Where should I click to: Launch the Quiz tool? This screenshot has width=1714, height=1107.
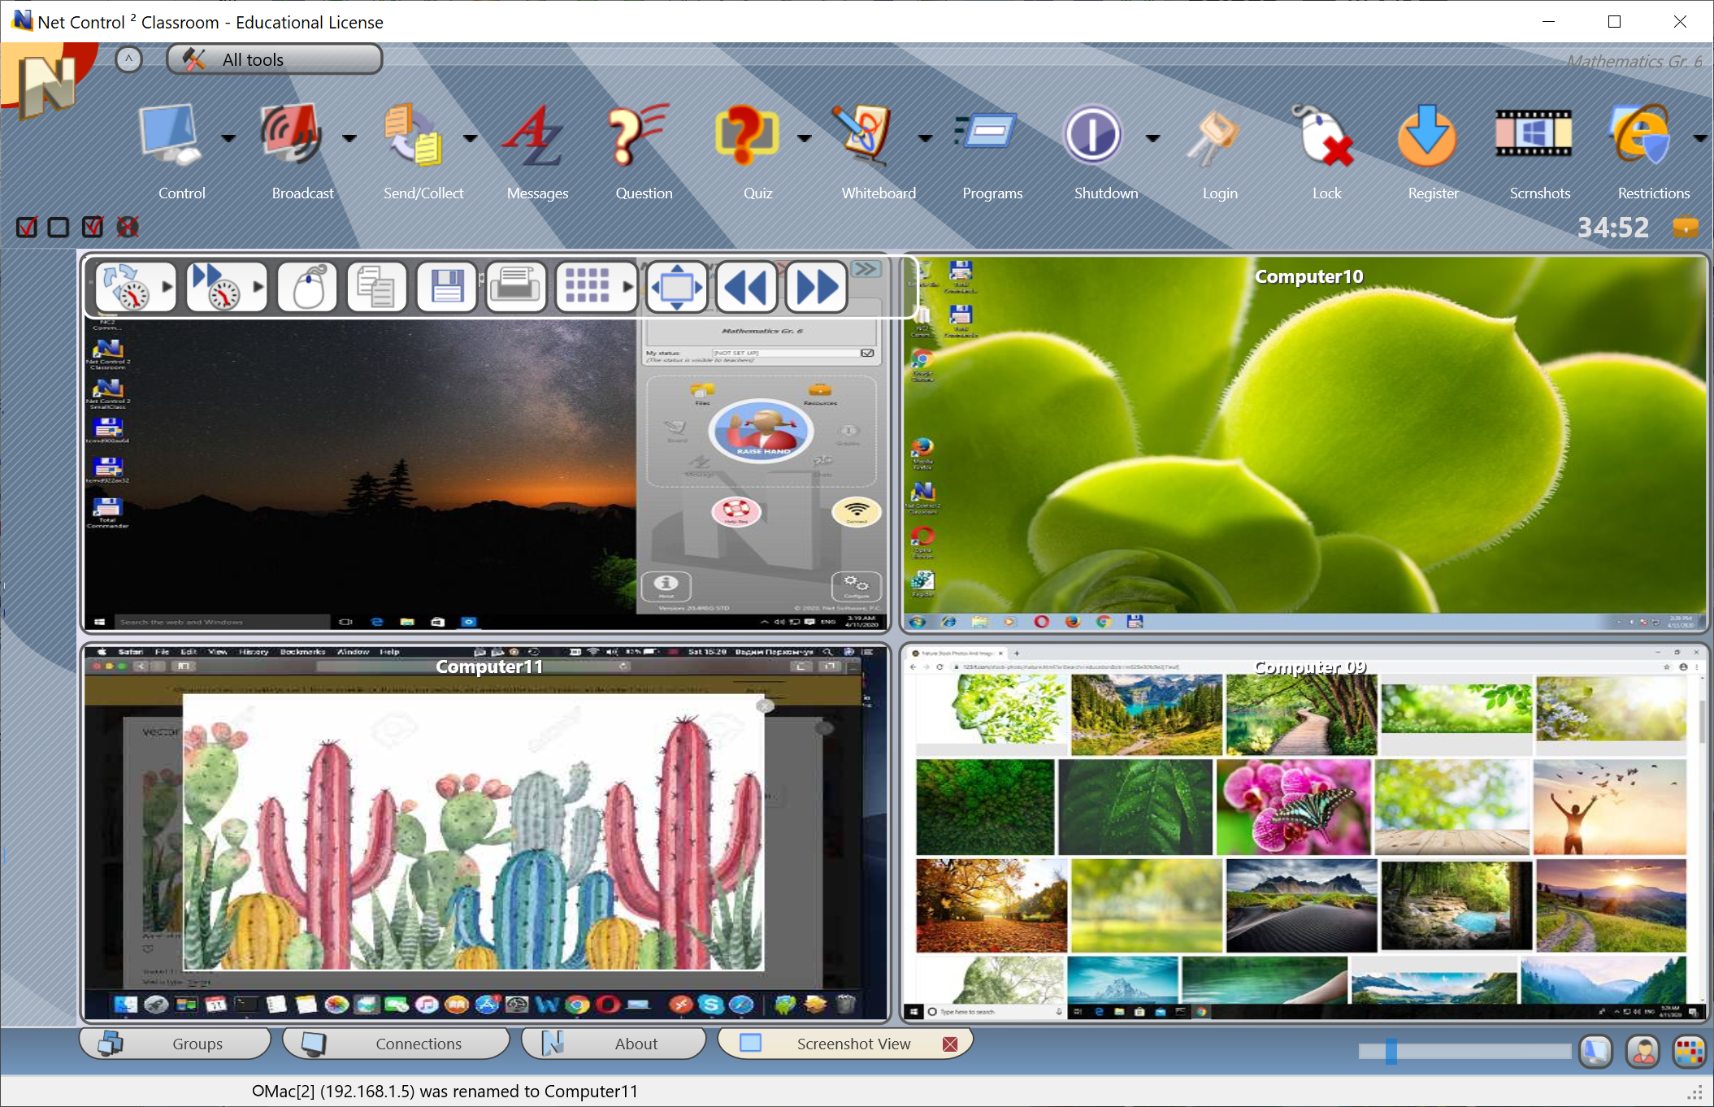[x=746, y=134]
